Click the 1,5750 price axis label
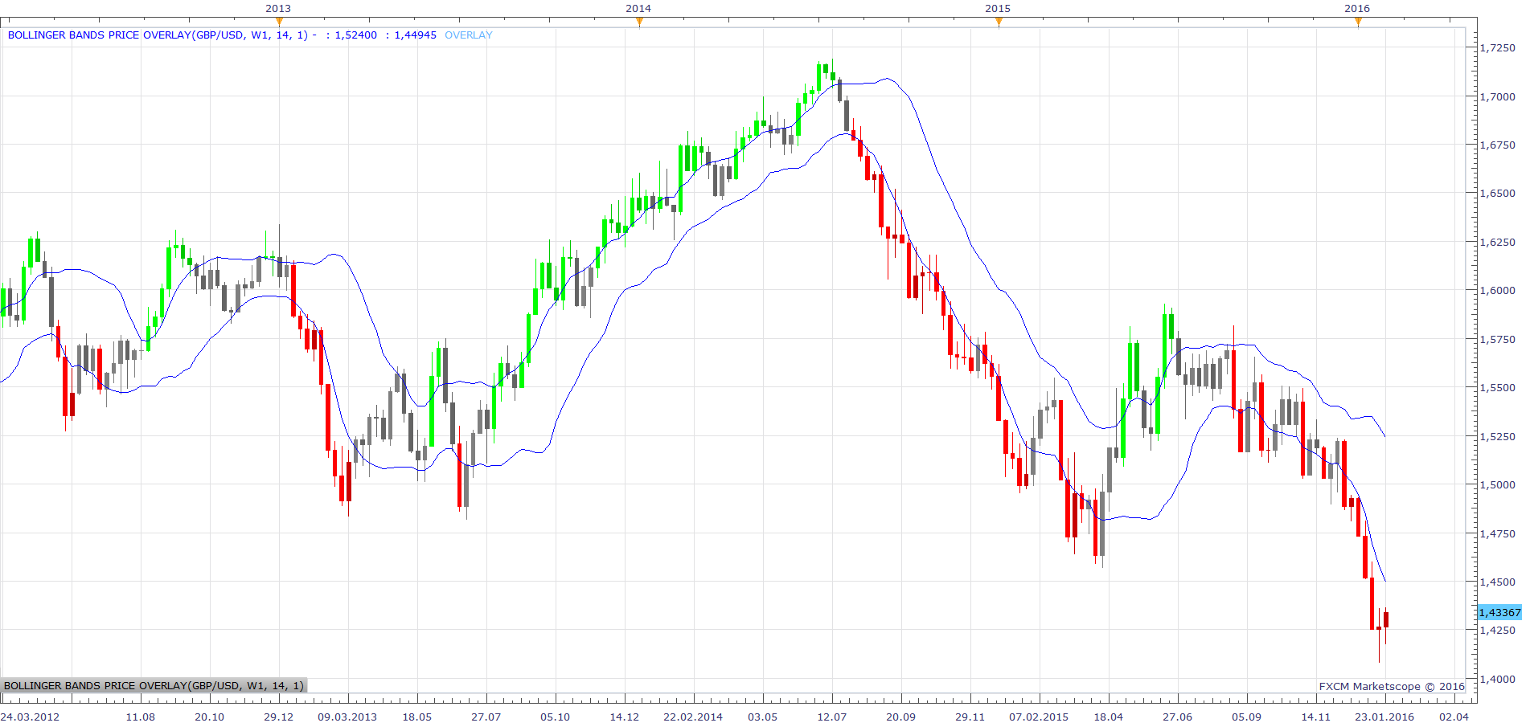Screen dimensions: 1530x727 (1498, 340)
